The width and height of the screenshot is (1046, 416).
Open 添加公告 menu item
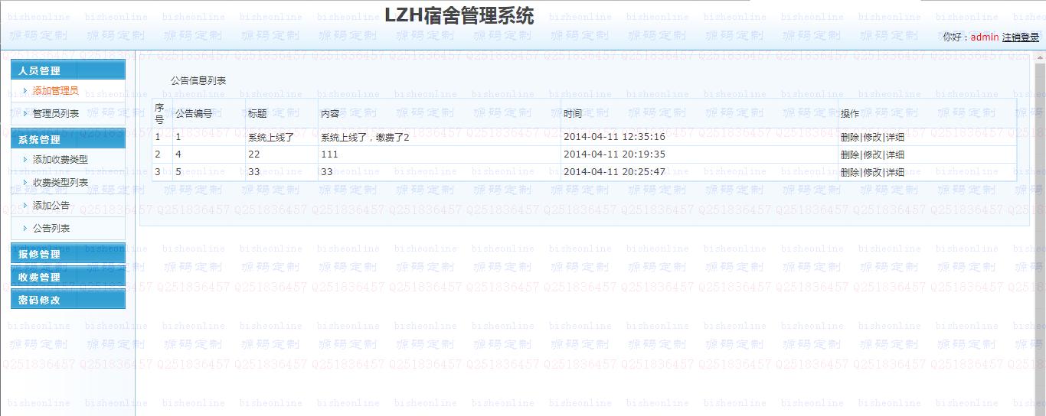click(x=51, y=206)
